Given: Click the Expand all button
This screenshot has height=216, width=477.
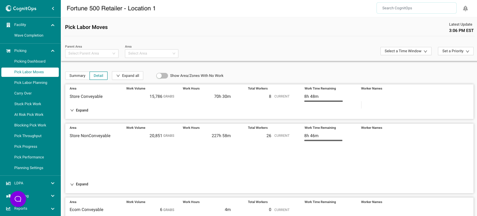Looking at the screenshot, I should [x=128, y=76].
